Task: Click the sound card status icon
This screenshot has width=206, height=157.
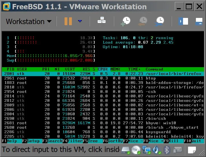Action: 157,150
